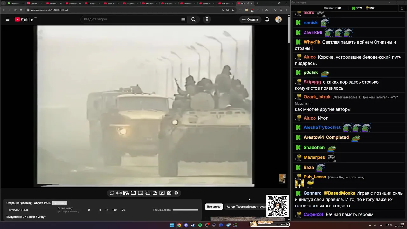Viewport: 407px width, 229px height.
Task: Reload the page in Chrome
Action: pos(15,10)
